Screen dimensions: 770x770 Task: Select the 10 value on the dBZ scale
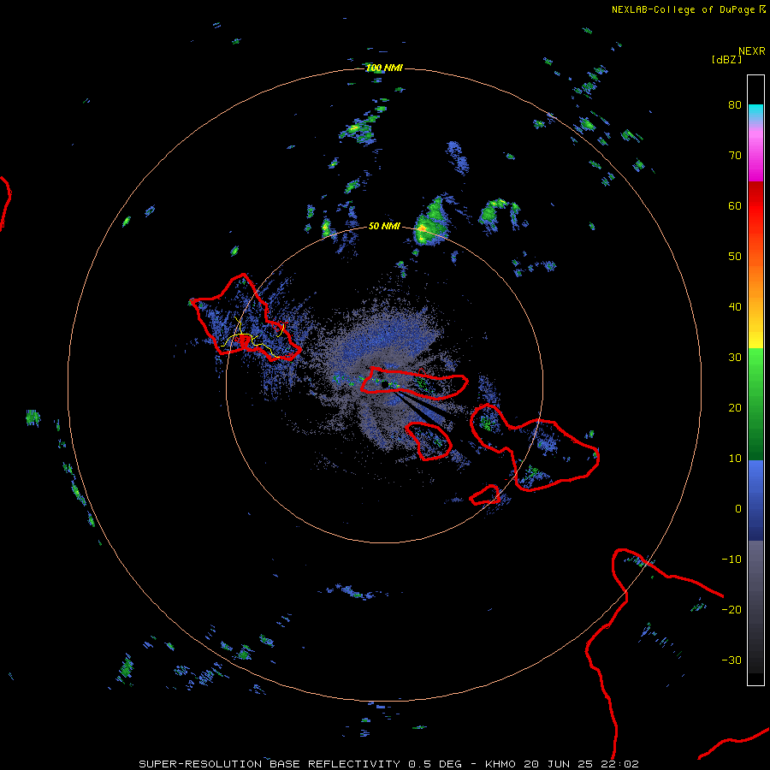pos(735,459)
